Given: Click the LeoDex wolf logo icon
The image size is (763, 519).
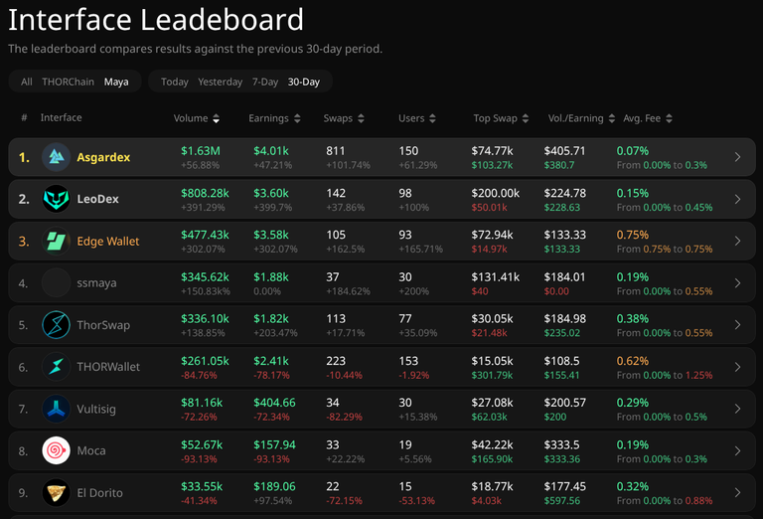Looking at the screenshot, I should point(56,199).
